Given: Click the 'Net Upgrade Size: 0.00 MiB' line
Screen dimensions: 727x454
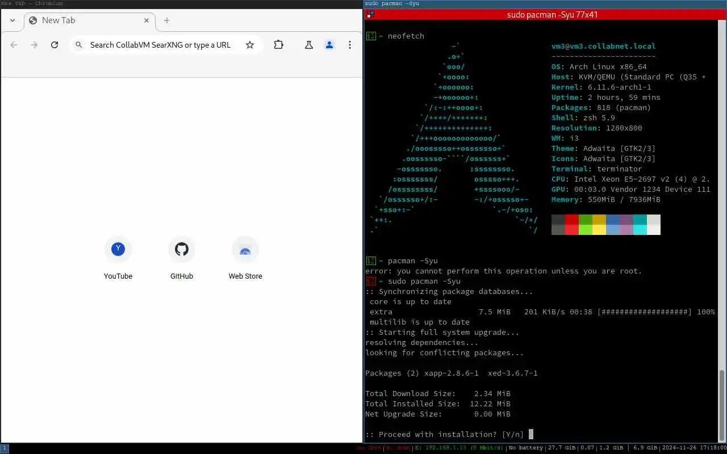Looking at the screenshot, I should (x=438, y=414).
